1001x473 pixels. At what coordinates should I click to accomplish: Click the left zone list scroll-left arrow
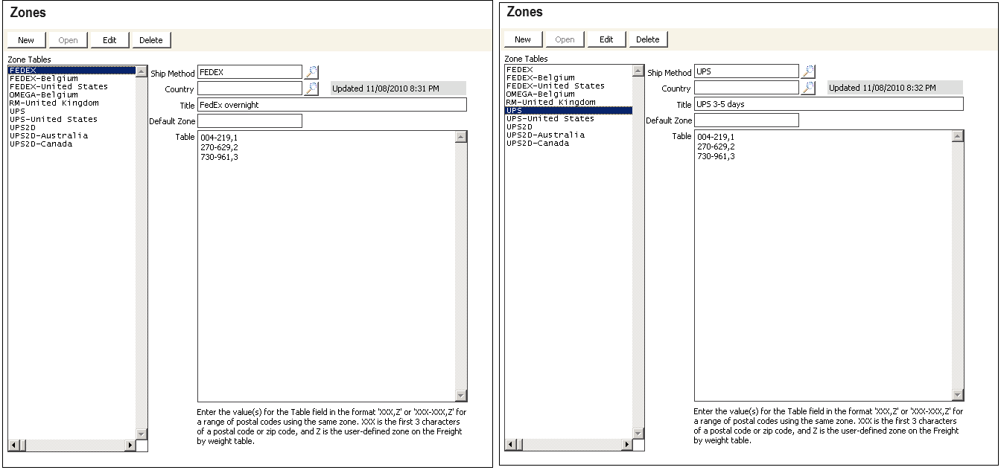tap(13, 445)
